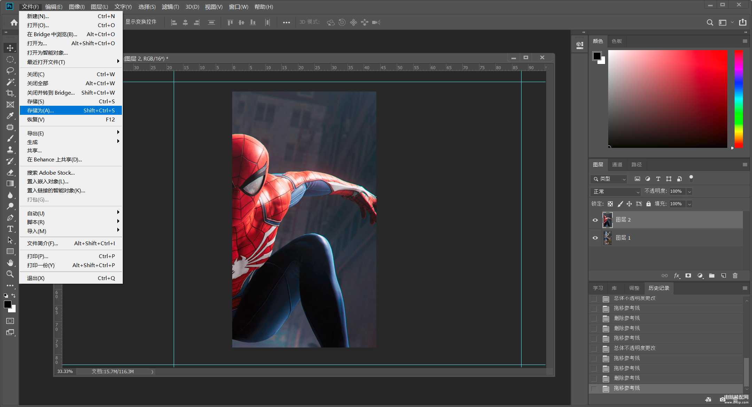The height and width of the screenshot is (407, 752).
Task: Toggle Quick Mask mode
Action: pos(10,321)
